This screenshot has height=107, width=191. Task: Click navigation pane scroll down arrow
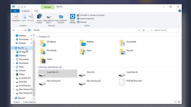click(x=34, y=99)
